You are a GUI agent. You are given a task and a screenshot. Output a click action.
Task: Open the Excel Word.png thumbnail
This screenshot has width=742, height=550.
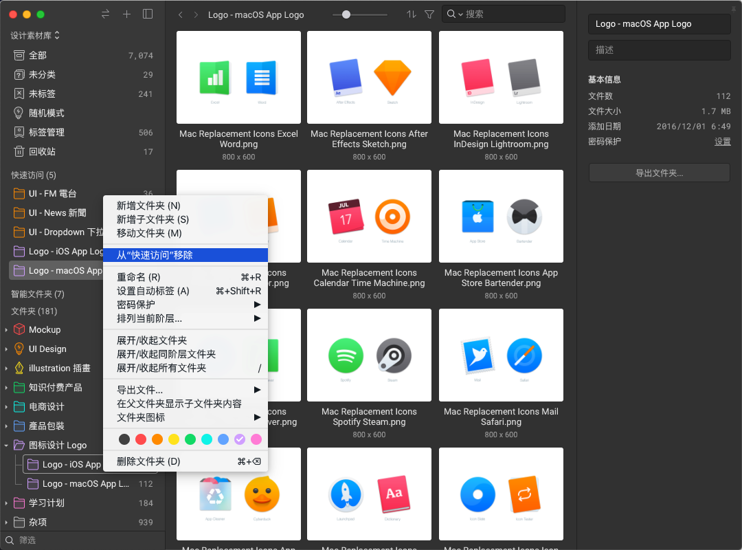238,77
